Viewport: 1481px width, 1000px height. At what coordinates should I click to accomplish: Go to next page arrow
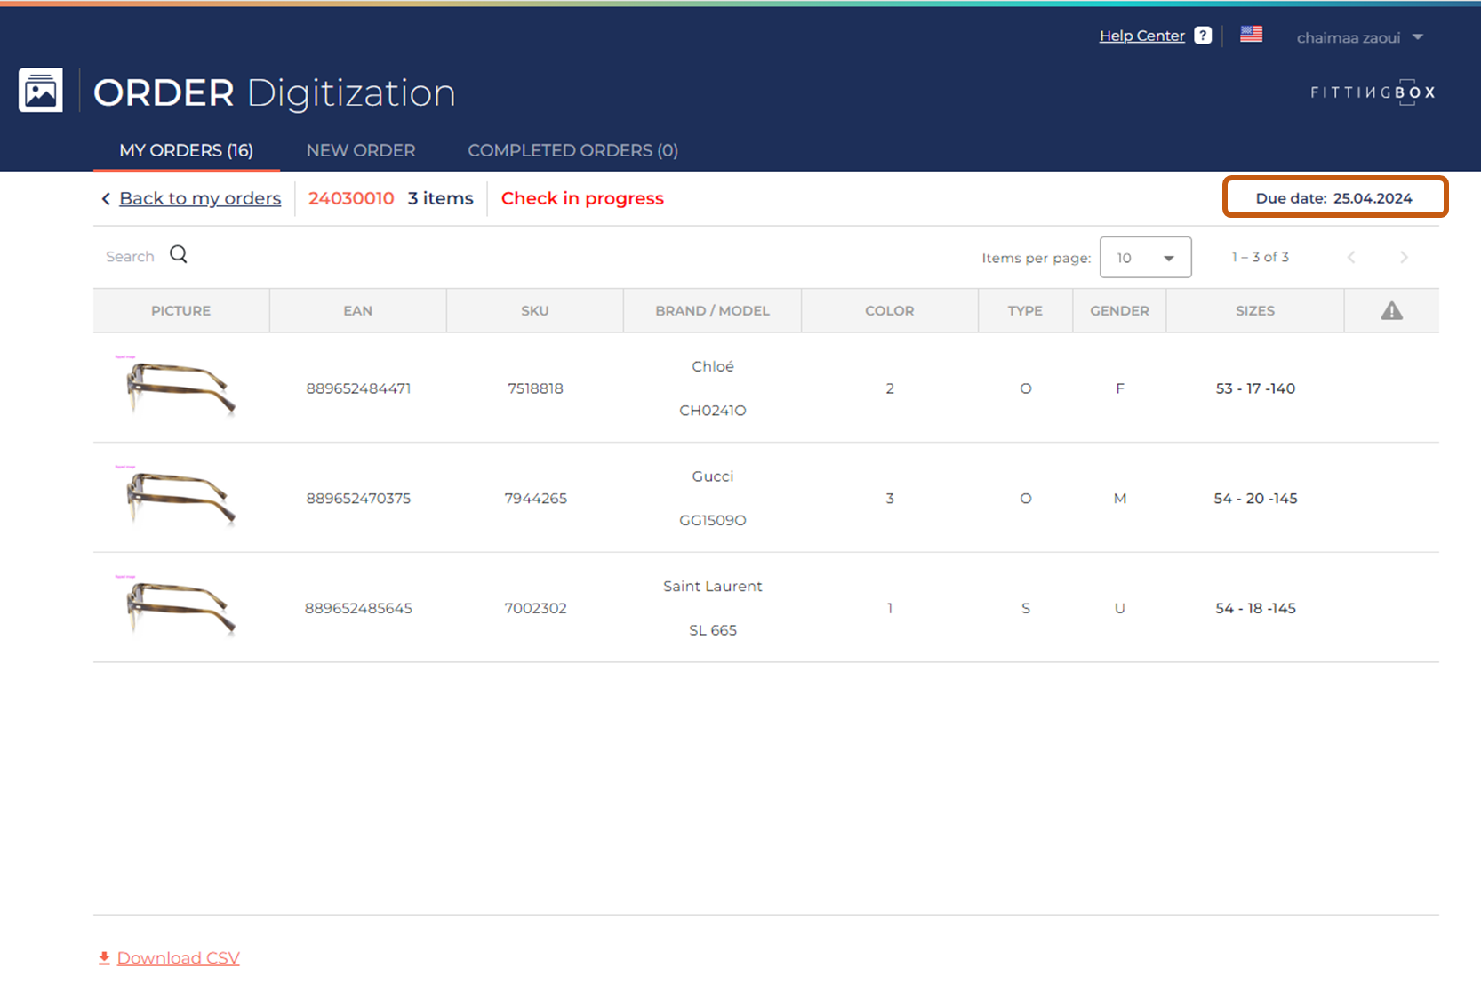pos(1404,258)
